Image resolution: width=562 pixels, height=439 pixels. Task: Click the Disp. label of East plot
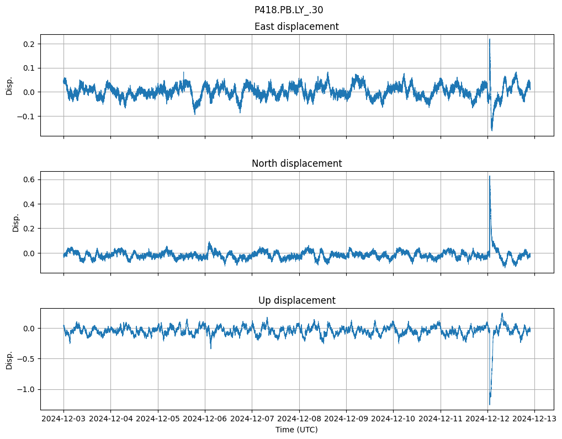pos(9,85)
